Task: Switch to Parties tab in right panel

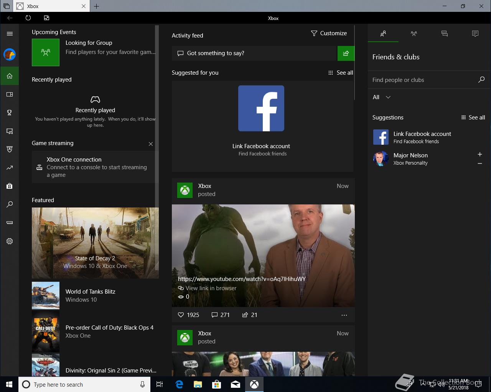Action: pyautogui.click(x=414, y=34)
